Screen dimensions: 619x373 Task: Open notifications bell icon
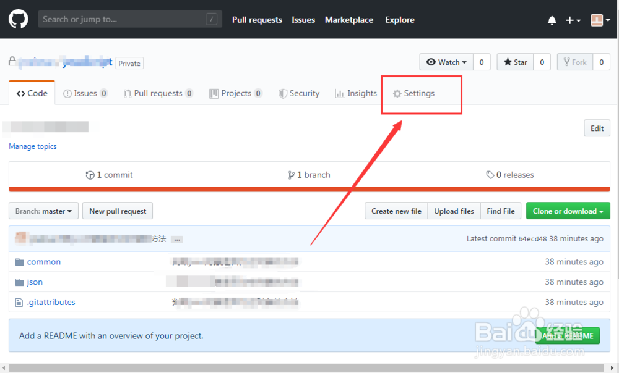(x=552, y=20)
